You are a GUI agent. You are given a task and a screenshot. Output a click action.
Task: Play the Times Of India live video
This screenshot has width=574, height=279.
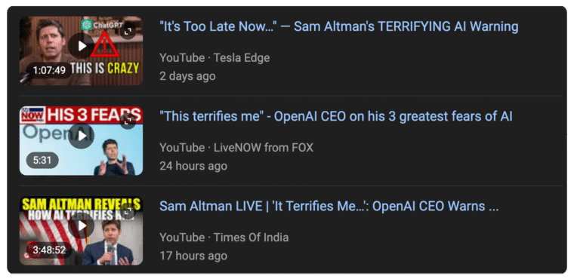click(82, 226)
